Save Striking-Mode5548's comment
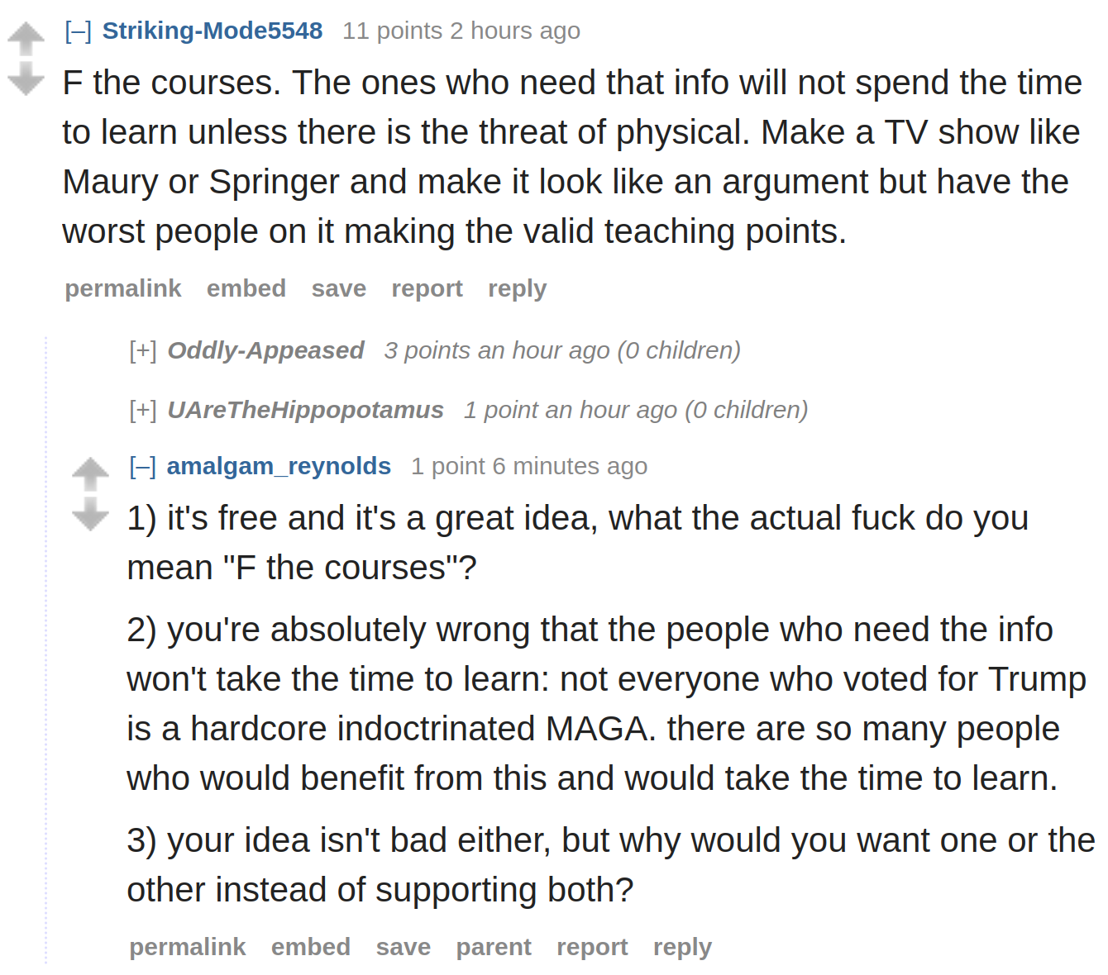 339,288
